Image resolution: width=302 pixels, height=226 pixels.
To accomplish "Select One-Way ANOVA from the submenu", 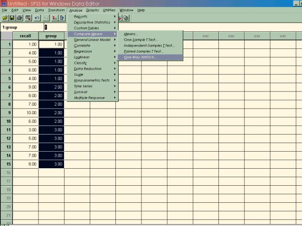I will point(140,57).
